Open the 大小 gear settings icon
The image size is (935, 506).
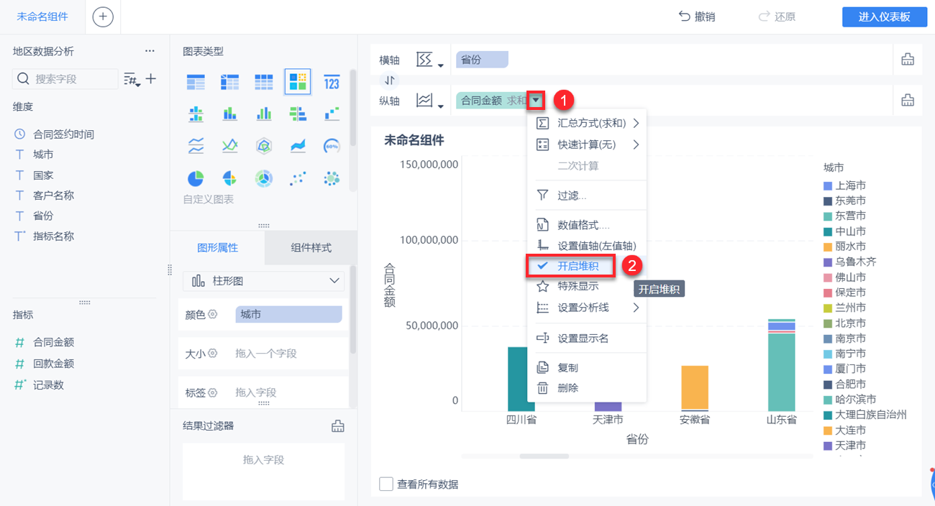click(212, 354)
